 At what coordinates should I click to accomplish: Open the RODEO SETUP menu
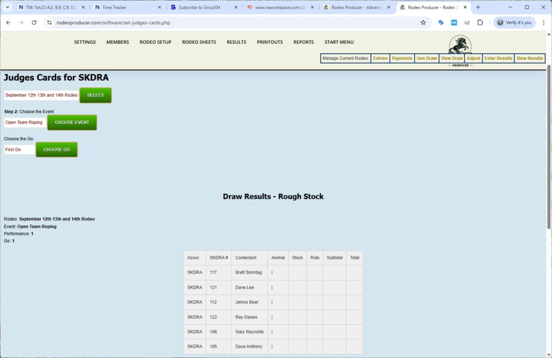155,42
